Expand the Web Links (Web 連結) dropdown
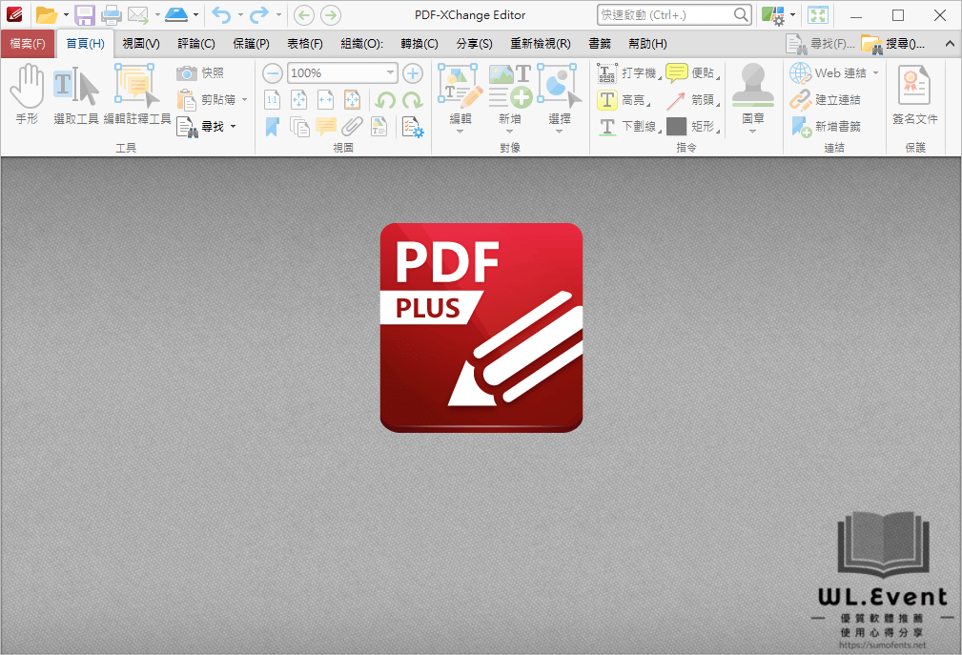The height and width of the screenshot is (655, 962). point(875,73)
